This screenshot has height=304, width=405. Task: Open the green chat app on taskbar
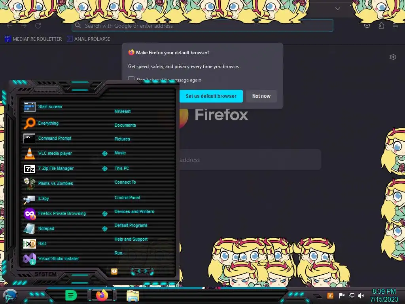click(71, 295)
